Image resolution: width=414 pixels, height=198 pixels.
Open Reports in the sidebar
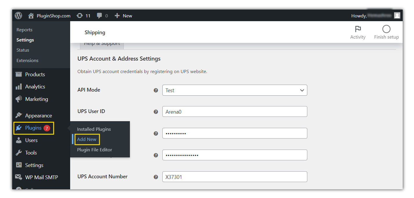(24, 30)
